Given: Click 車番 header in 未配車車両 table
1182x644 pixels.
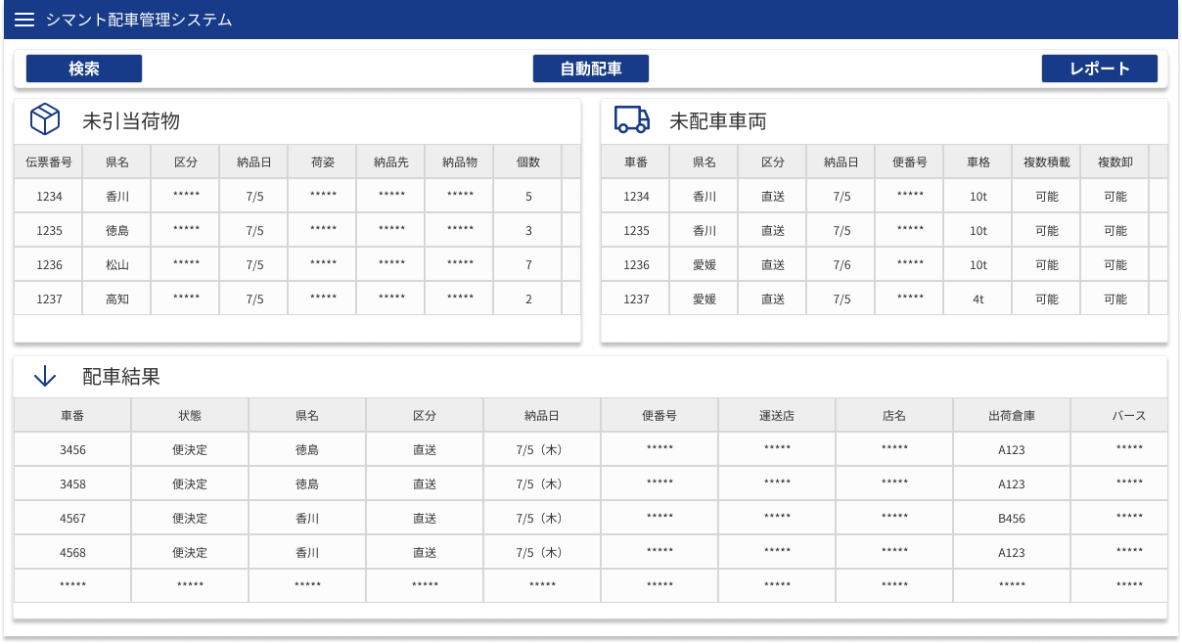Looking at the screenshot, I should pos(636,161).
